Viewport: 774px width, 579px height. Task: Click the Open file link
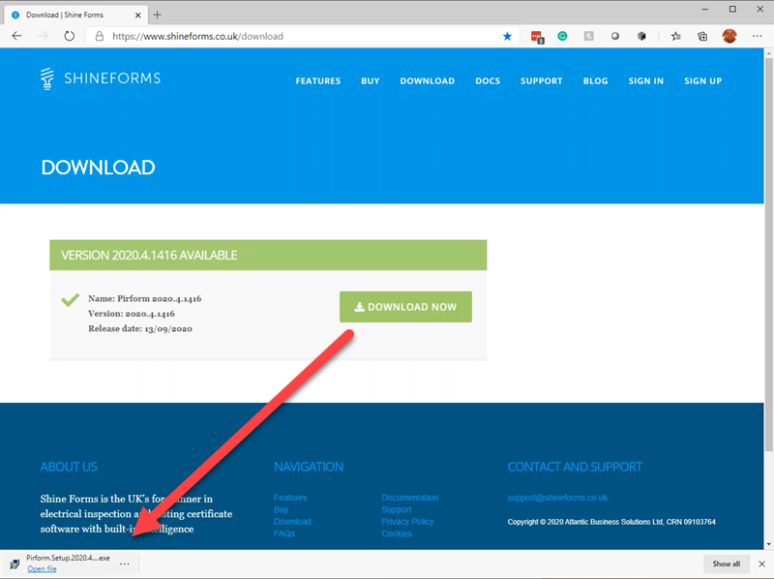[x=42, y=569]
